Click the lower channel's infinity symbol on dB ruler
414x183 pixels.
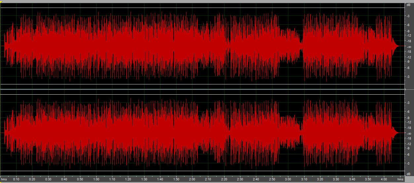click(409, 133)
